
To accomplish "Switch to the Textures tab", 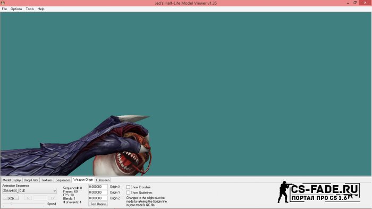I will pyautogui.click(x=47, y=180).
